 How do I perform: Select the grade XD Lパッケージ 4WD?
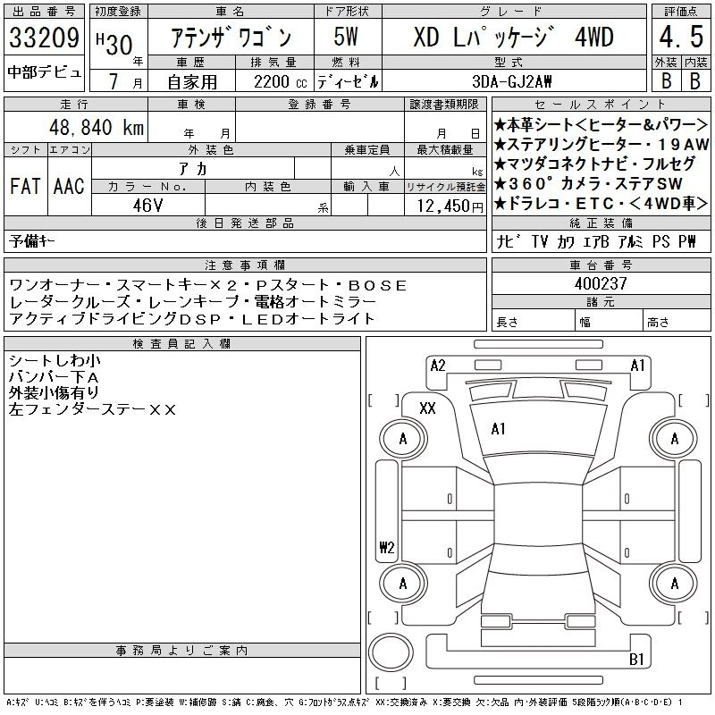[513, 38]
